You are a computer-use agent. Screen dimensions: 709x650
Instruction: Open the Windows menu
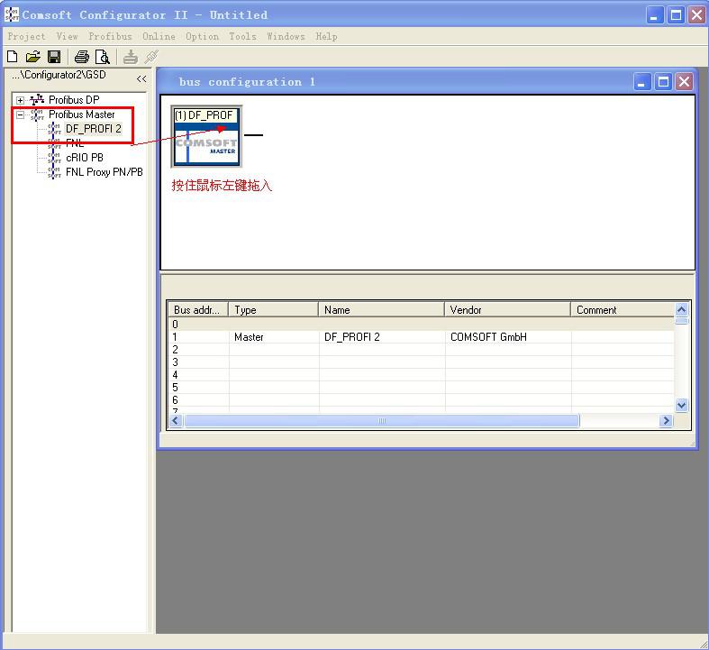point(286,36)
